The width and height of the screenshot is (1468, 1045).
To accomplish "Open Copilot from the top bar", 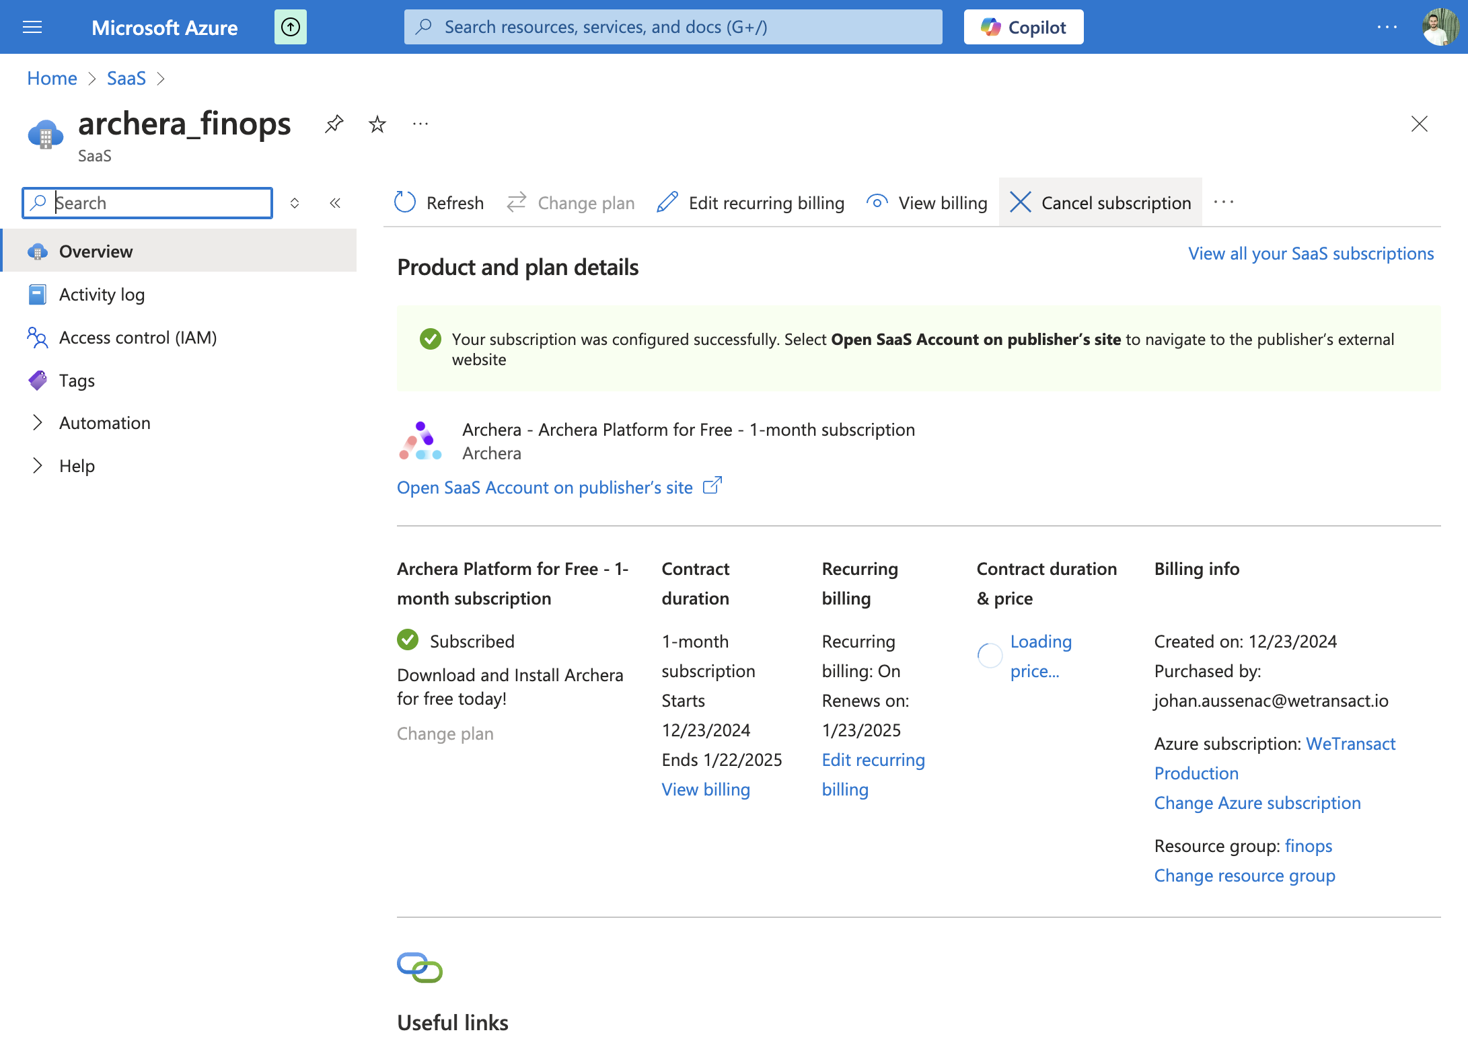I will (x=1023, y=27).
